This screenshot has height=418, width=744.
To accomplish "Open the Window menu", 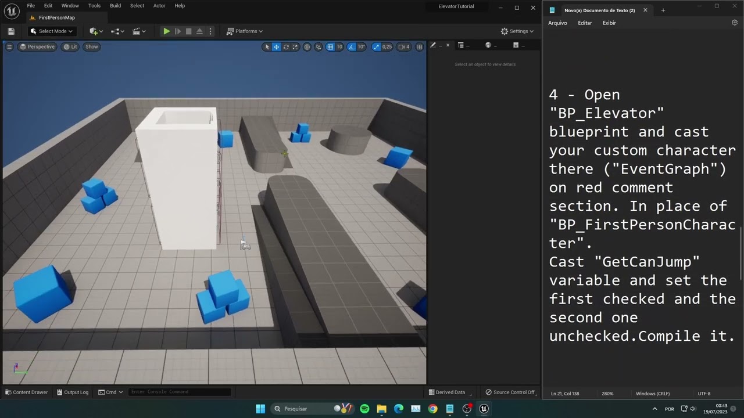I will (70, 6).
